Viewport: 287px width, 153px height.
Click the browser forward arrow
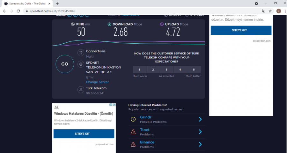click(x=11, y=11)
